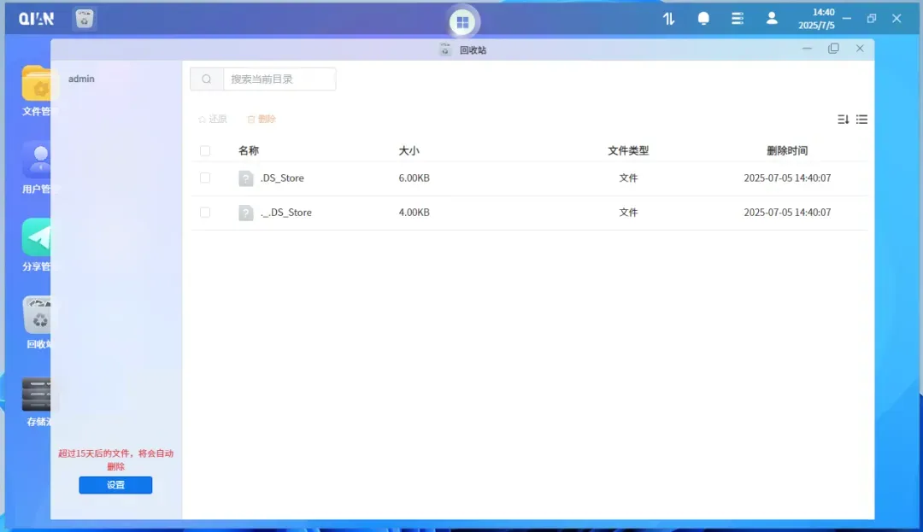The height and width of the screenshot is (532, 923).
Task: Click the blue 设置 button
Action: point(115,485)
